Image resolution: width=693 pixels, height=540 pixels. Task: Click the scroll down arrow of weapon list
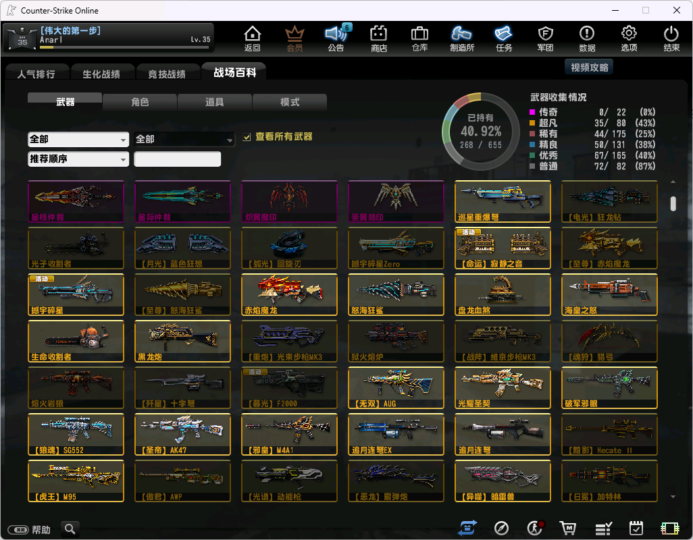(x=673, y=497)
